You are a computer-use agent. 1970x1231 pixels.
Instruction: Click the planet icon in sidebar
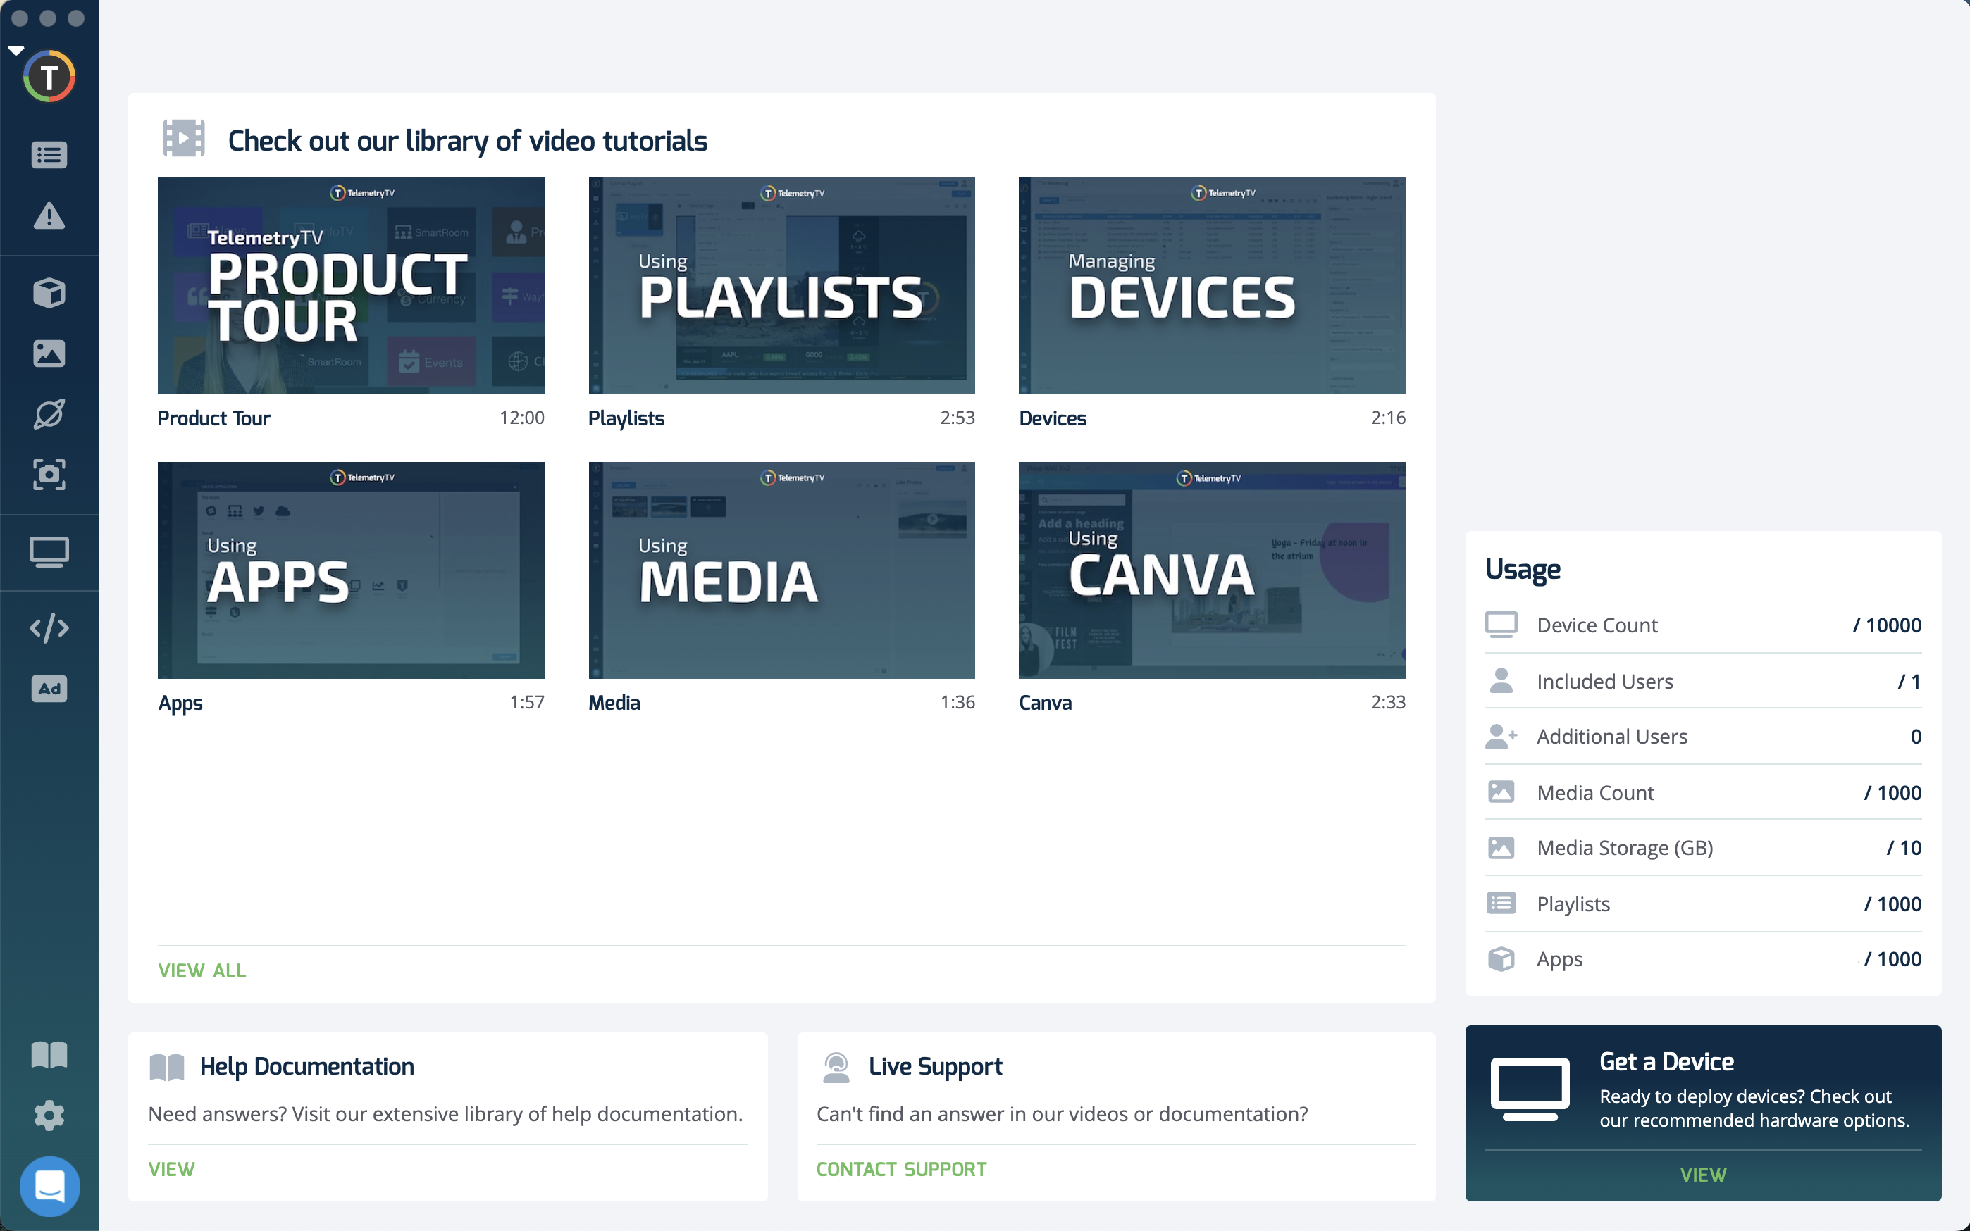pyautogui.click(x=49, y=413)
